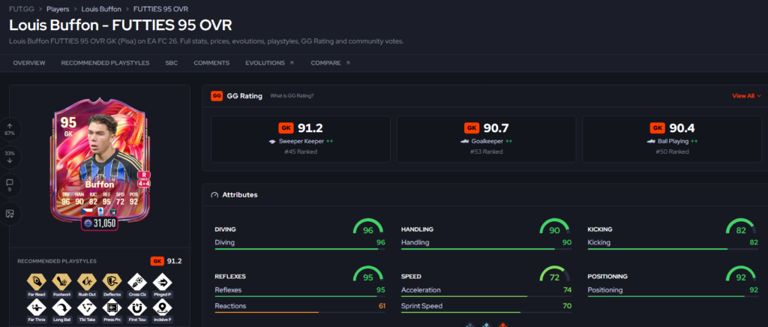The height and width of the screenshot is (327, 768).
Task: Click the orange GG logo badge
Action: (x=217, y=96)
